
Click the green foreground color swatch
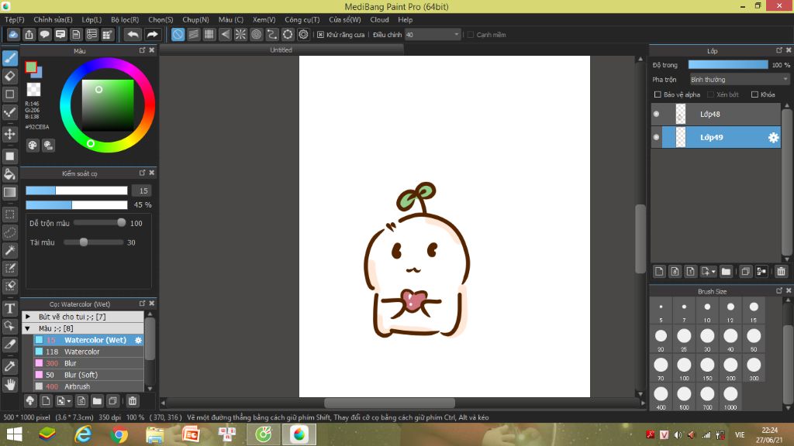click(31, 67)
